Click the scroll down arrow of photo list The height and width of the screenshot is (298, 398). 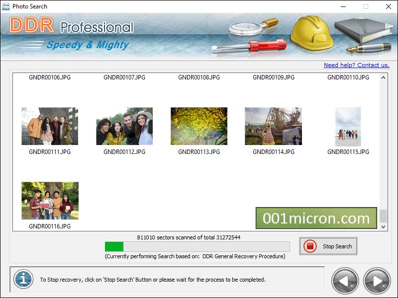tap(383, 227)
